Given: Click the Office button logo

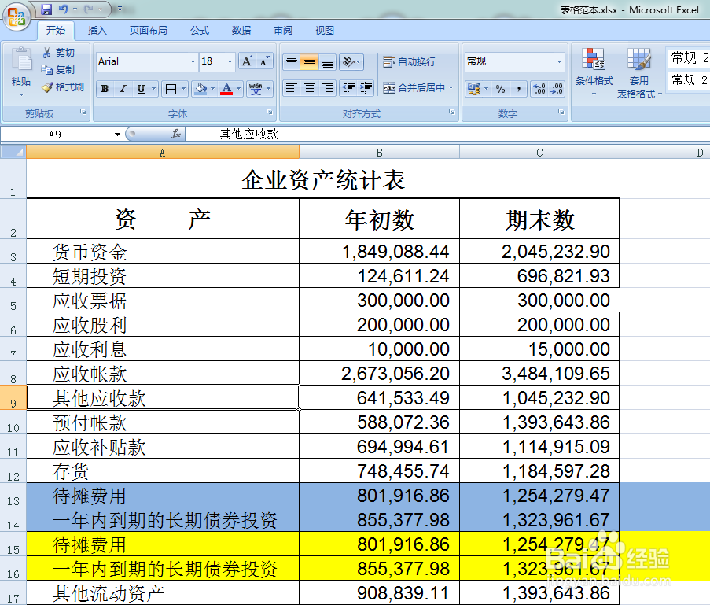Looking at the screenshot, I should pyautogui.click(x=17, y=17).
